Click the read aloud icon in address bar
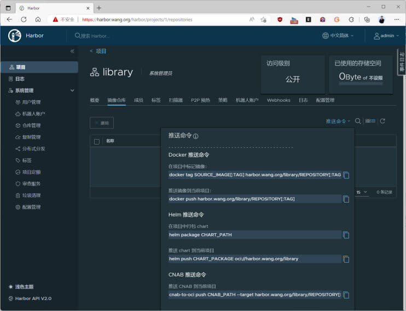The image size is (406, 311). [x=252, y=20]
